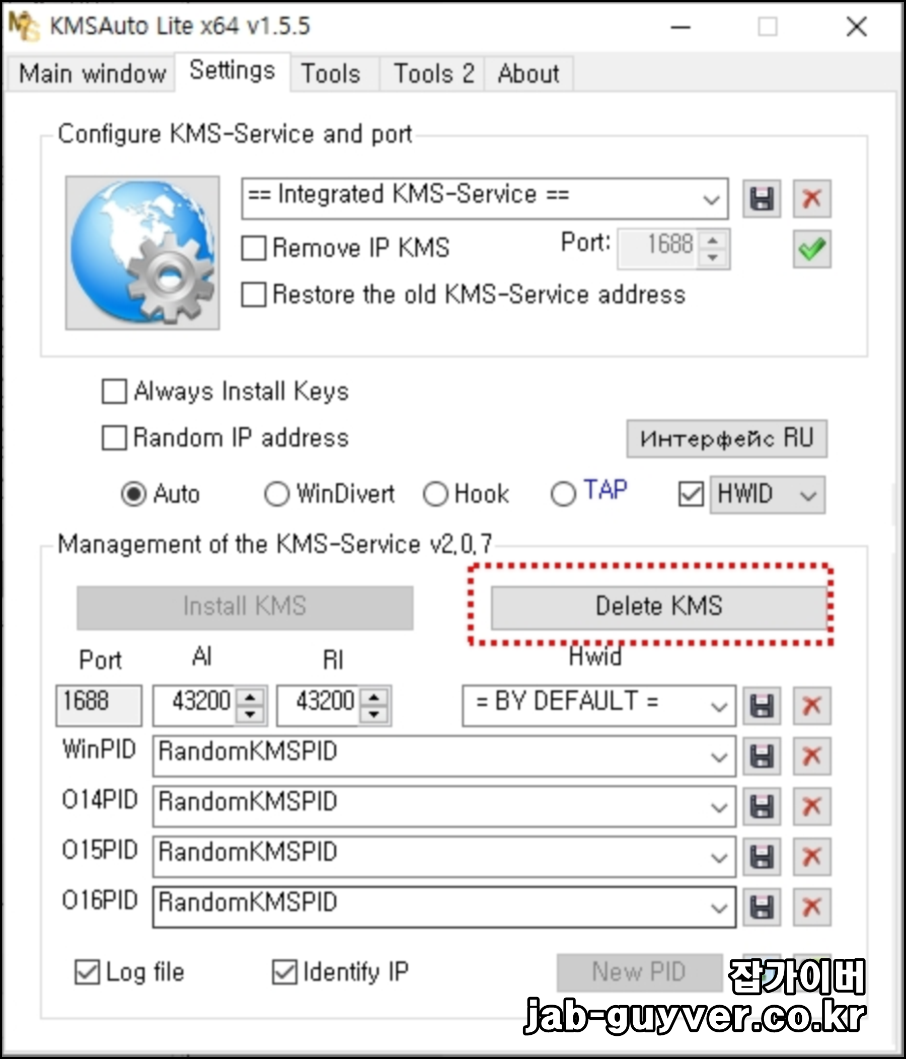Delete the KMS-Service server entry with red X

click(812, 198)
